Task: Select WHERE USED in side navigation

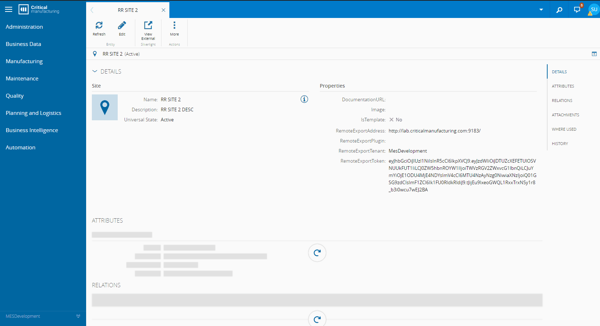Action: [x=564, y=129]
